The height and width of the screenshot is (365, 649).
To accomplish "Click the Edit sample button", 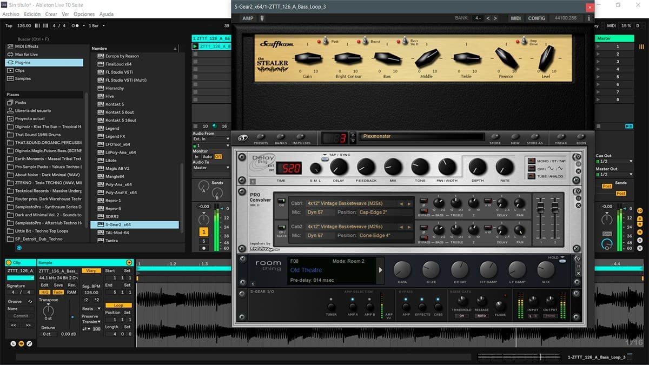I will tap(44, 285).
